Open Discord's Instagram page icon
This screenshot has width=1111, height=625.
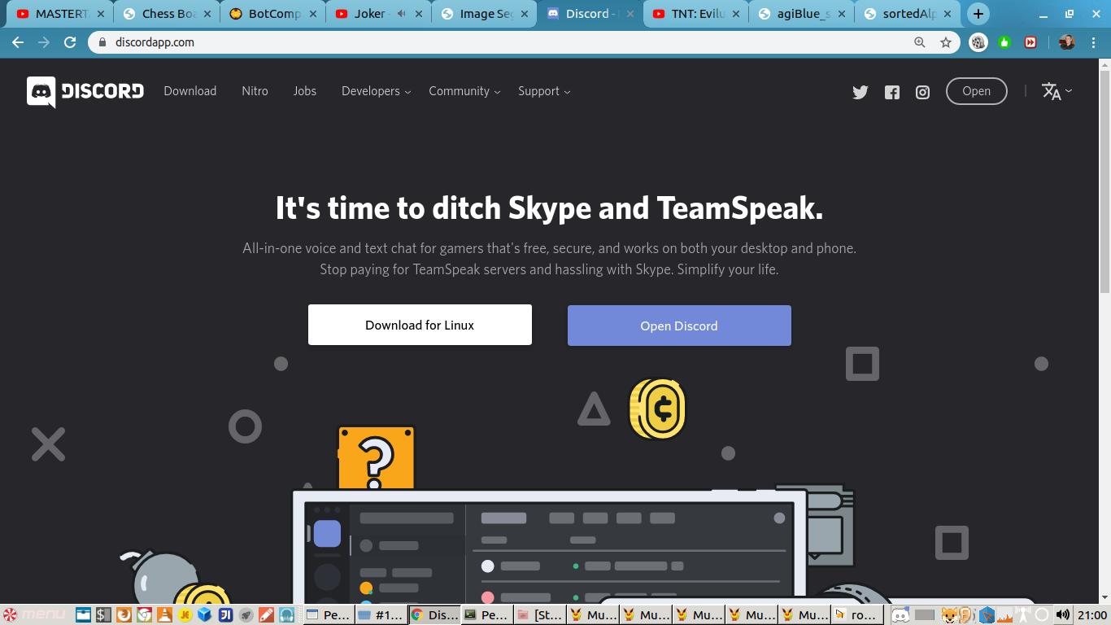click(x=922, y=92)
